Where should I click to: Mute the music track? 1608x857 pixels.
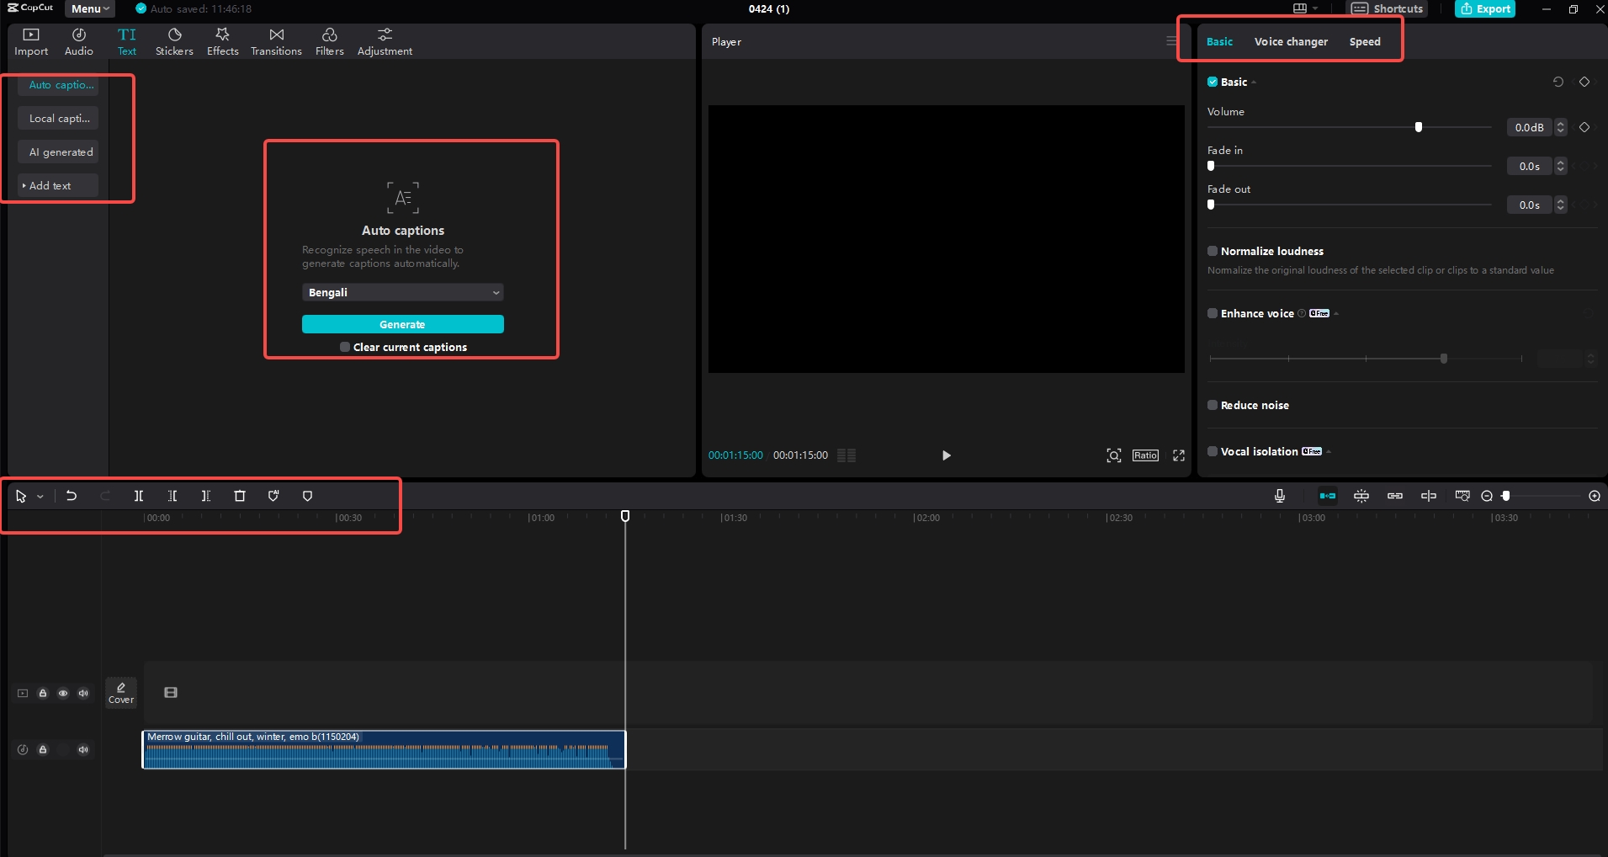(x=82, y=750)
